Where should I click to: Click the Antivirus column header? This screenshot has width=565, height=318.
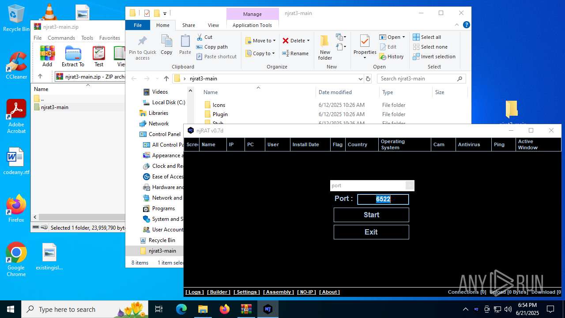coord(474,144)
